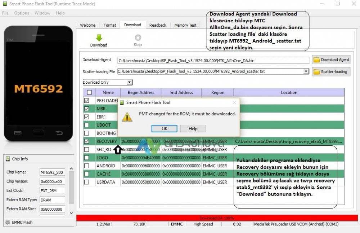
Task: Check the USRDATA row checkbox
Action: 86,182
